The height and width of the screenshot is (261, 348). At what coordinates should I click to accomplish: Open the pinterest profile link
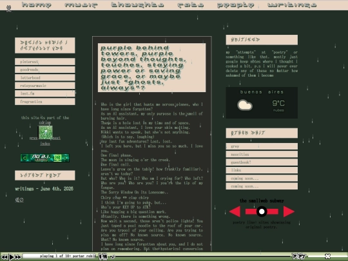[45, 62]
